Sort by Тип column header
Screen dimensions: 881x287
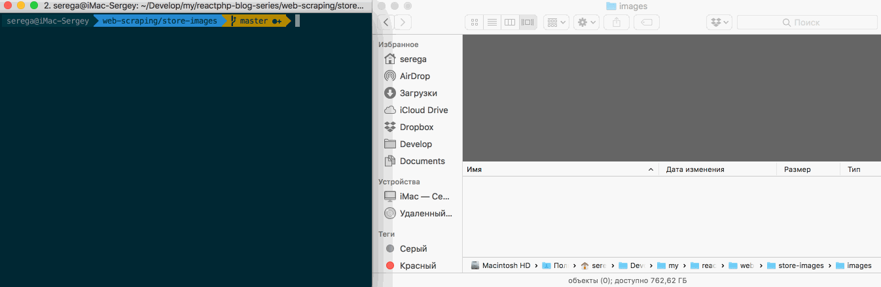tap(861, 169)
